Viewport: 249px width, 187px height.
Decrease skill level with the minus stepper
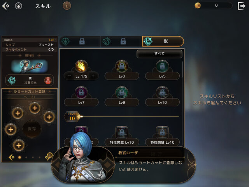[69, 76]
